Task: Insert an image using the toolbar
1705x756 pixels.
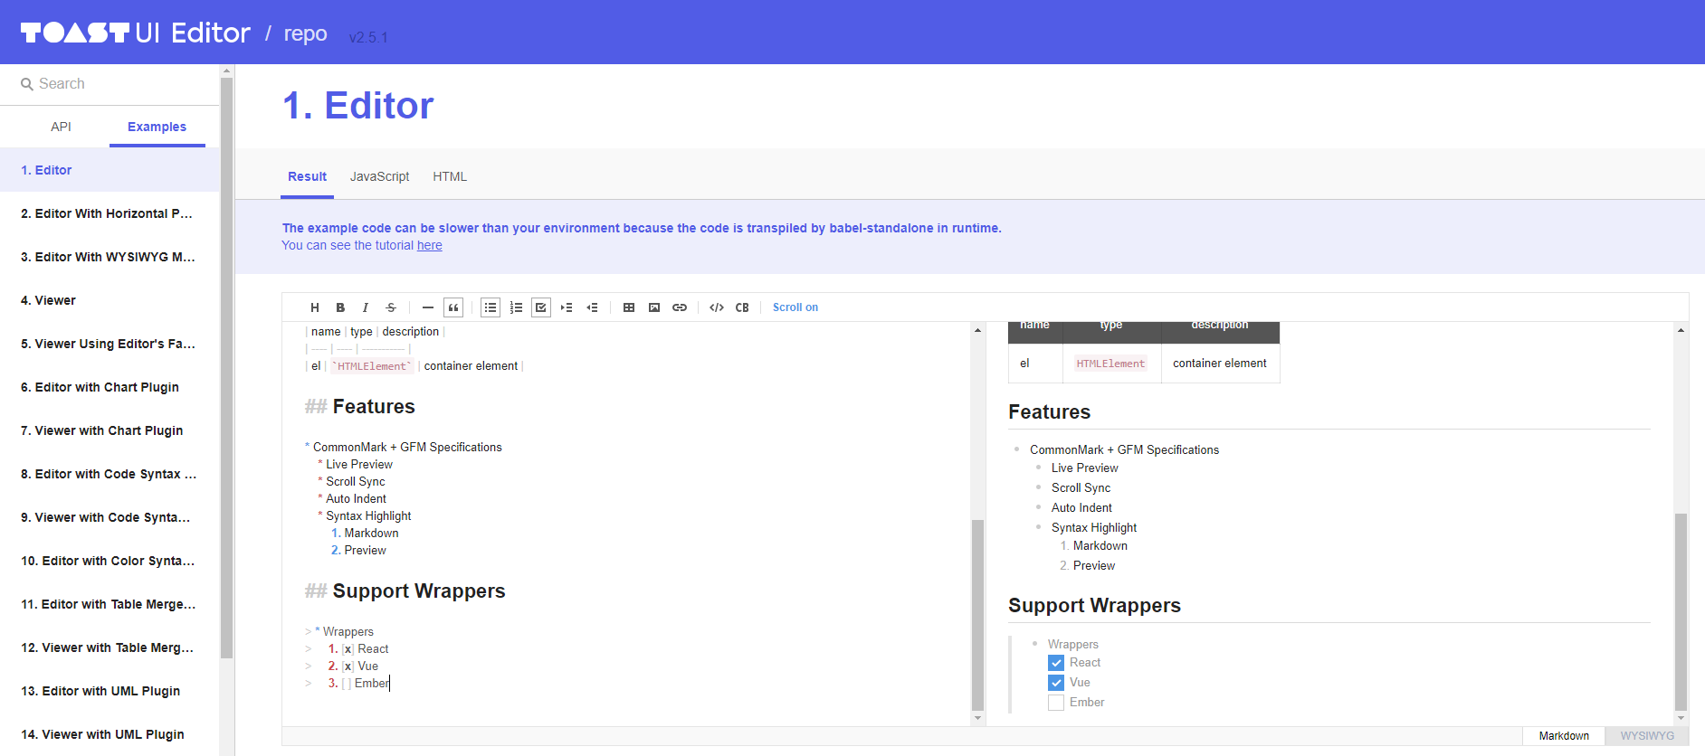Action: coord(654,307)
